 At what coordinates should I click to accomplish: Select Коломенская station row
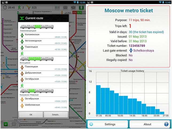pos(44,36)
